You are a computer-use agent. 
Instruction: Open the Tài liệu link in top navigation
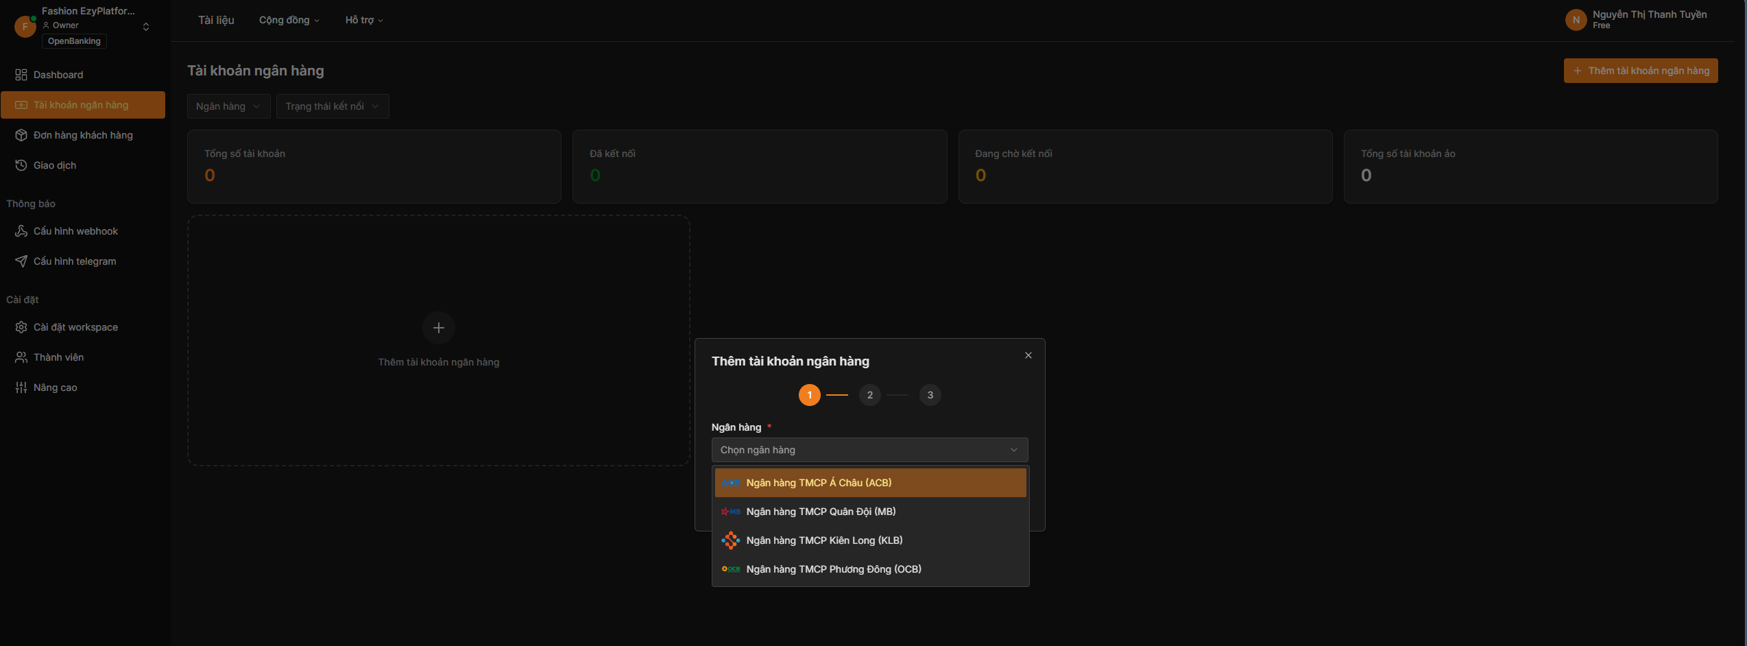pyautogui.click(x=216, y=20)
